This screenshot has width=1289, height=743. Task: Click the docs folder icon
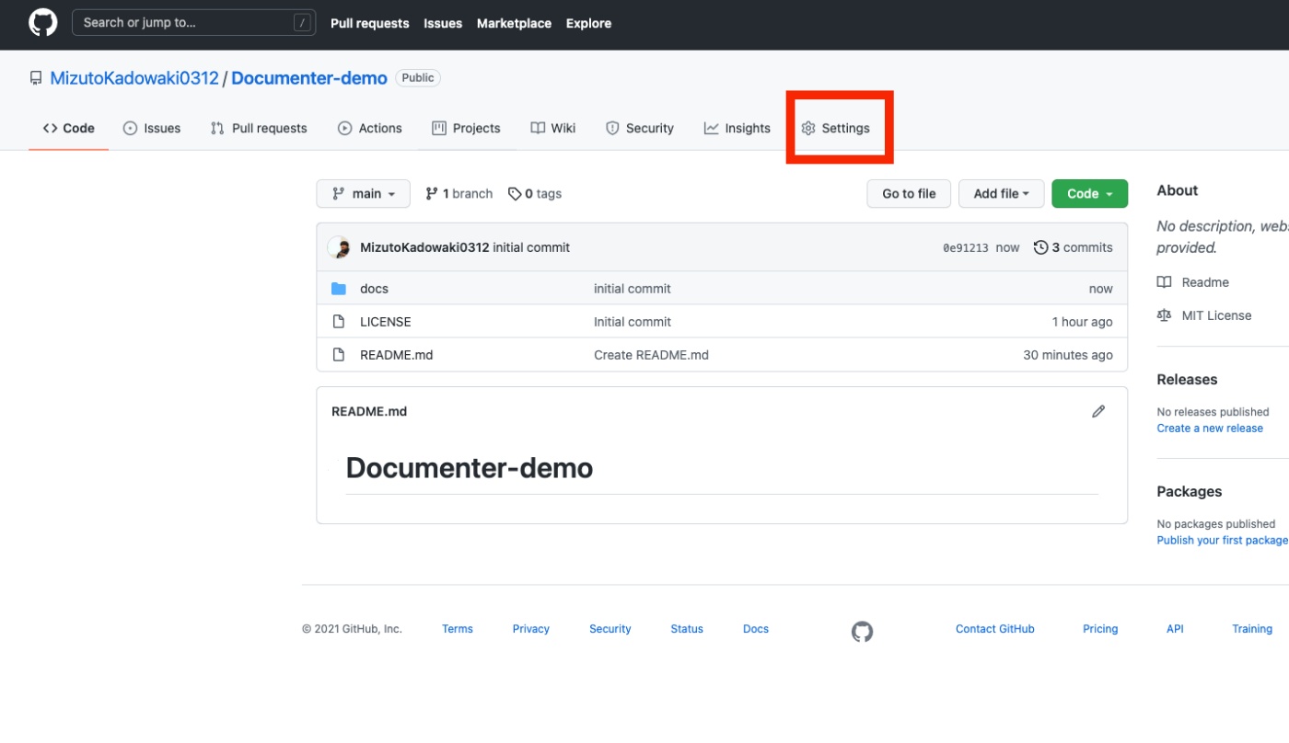339,289
